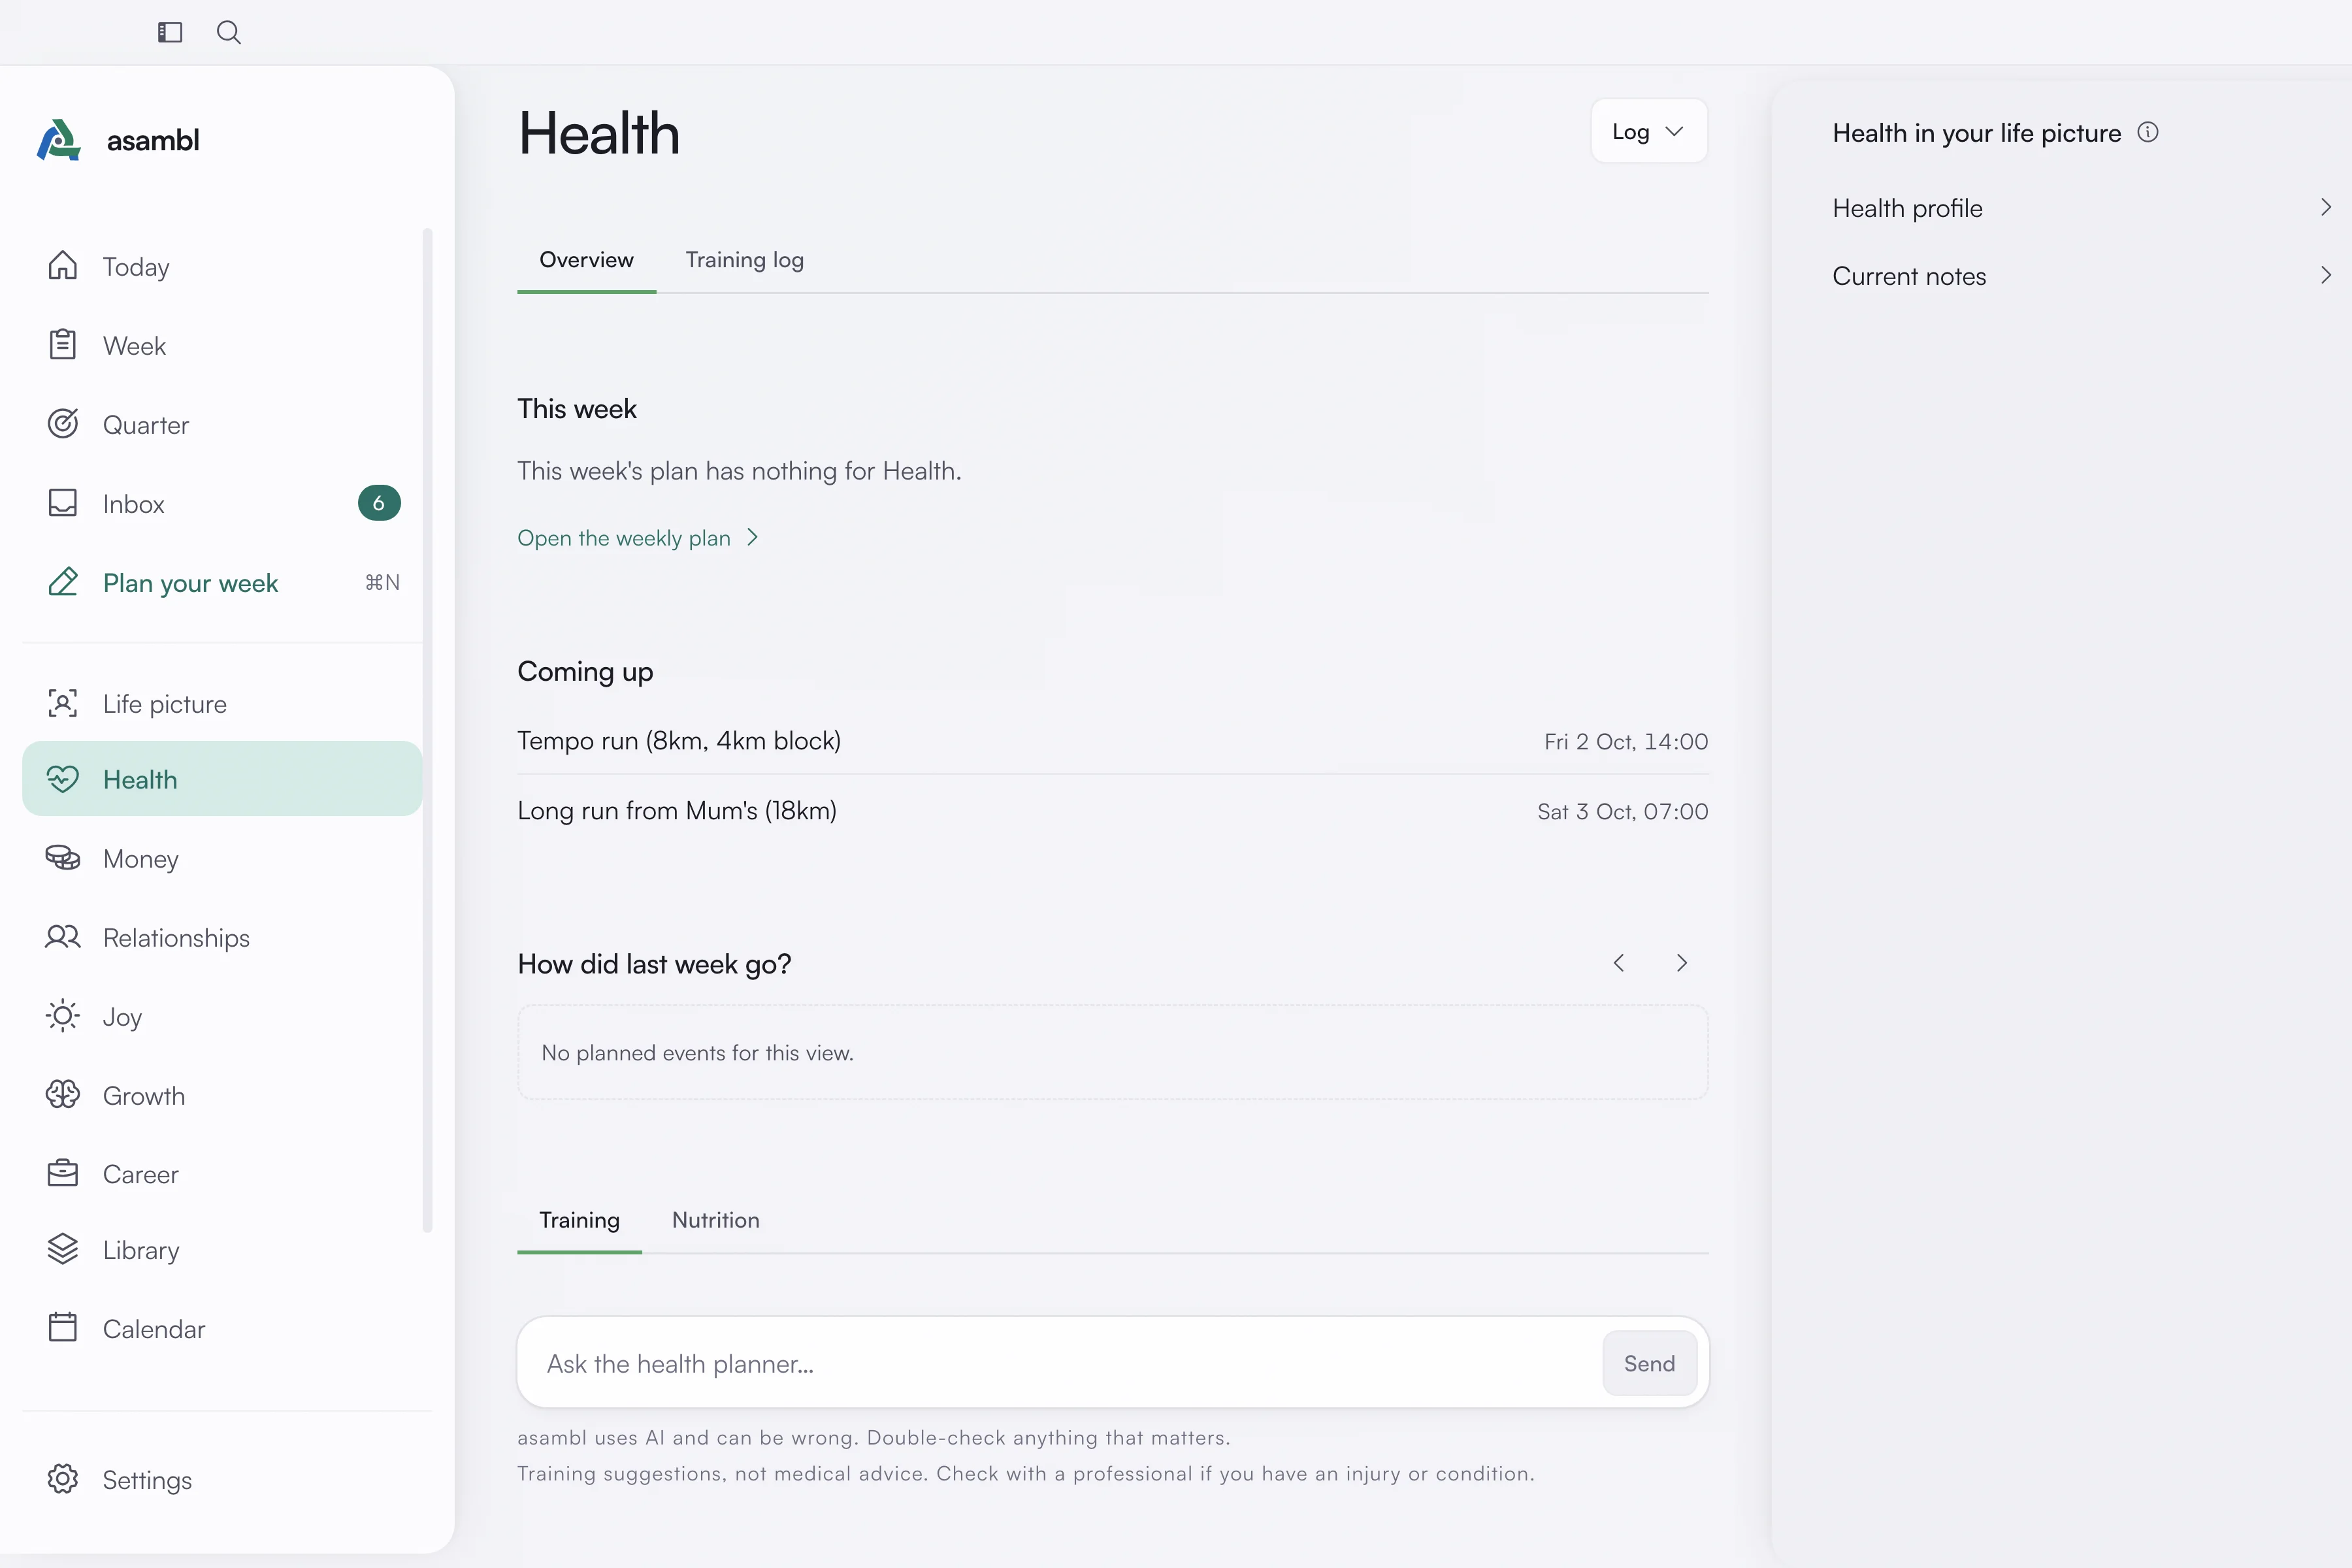Open Money coins icon
This screenshot has height=1568, width=2352.
(x=63, y=858)
